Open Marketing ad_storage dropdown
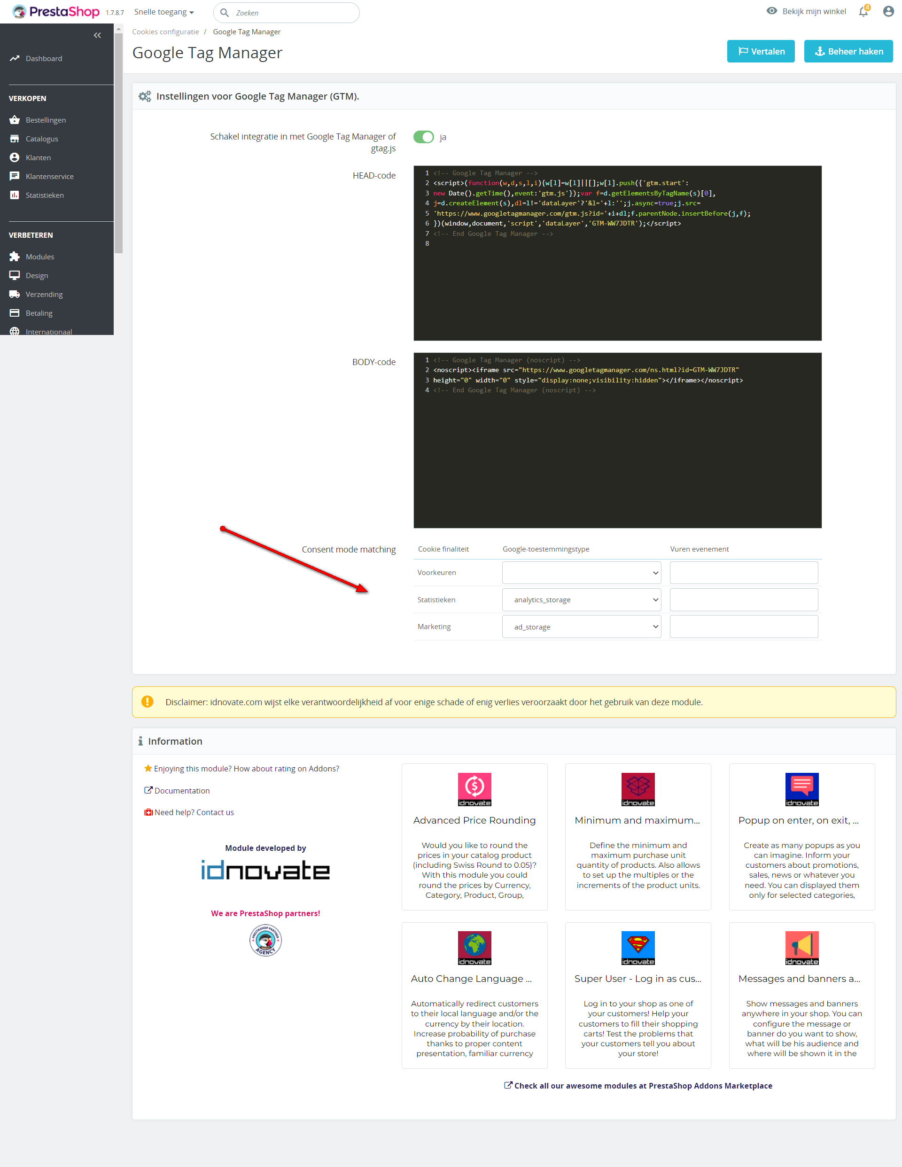Screen dimensions: 902x1167 582,627
